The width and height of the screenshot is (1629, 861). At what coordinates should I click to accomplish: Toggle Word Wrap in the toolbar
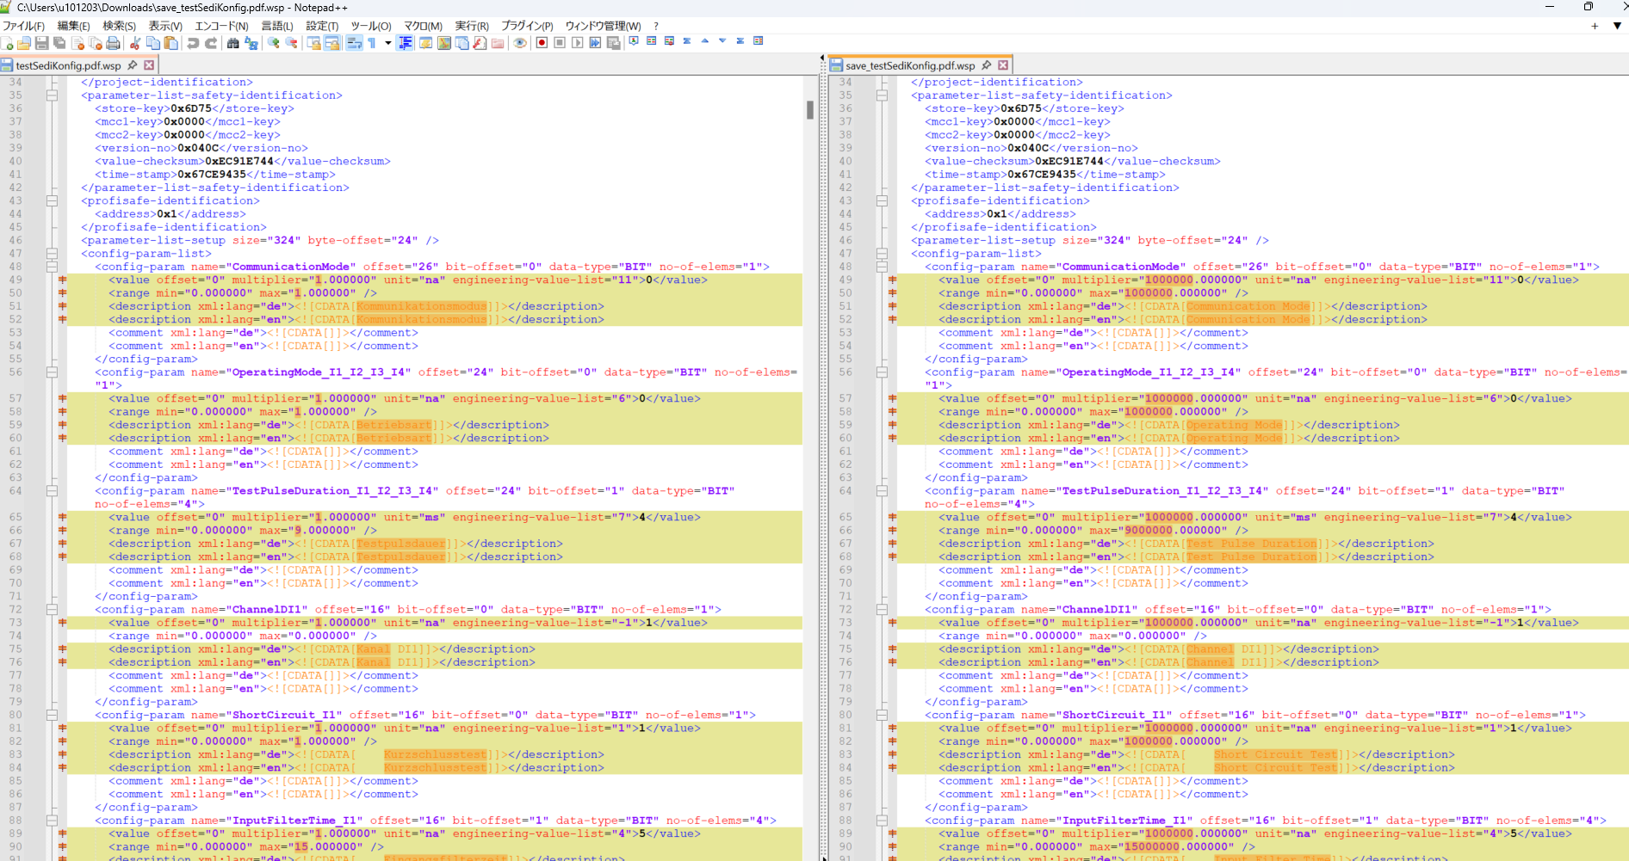[x=354, y=43]
